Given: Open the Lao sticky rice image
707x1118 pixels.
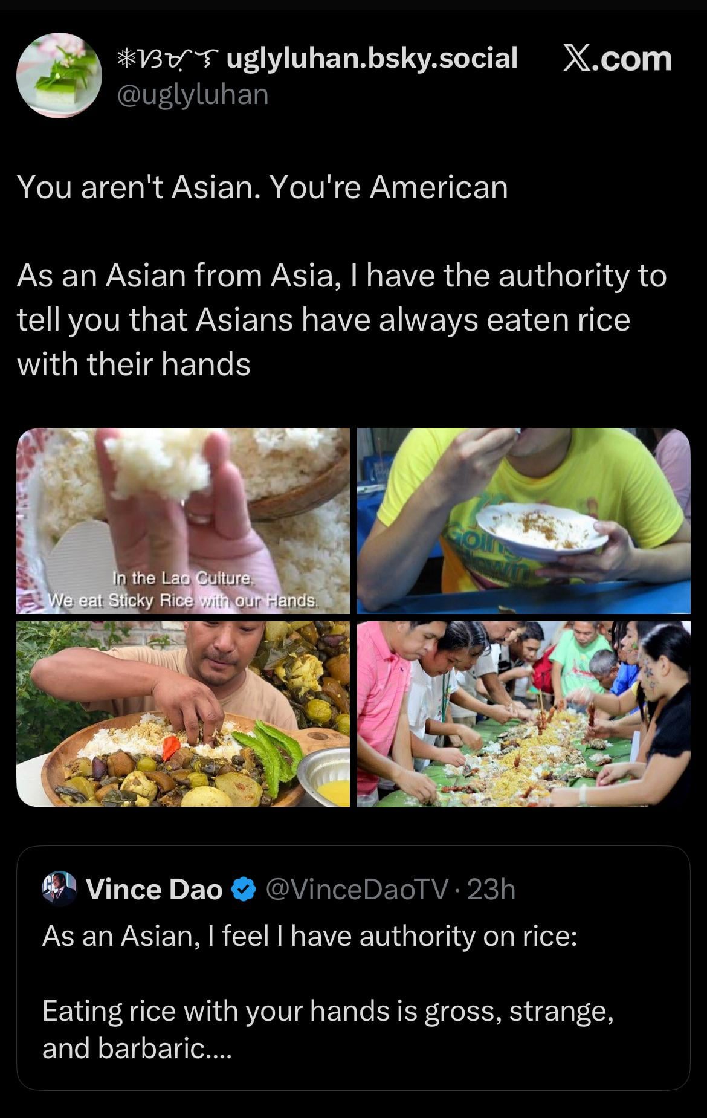Looking at the screenshot, I should (x=183, y=521).
